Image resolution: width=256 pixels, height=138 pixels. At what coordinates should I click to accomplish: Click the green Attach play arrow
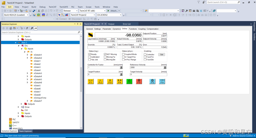click(108, 11)
